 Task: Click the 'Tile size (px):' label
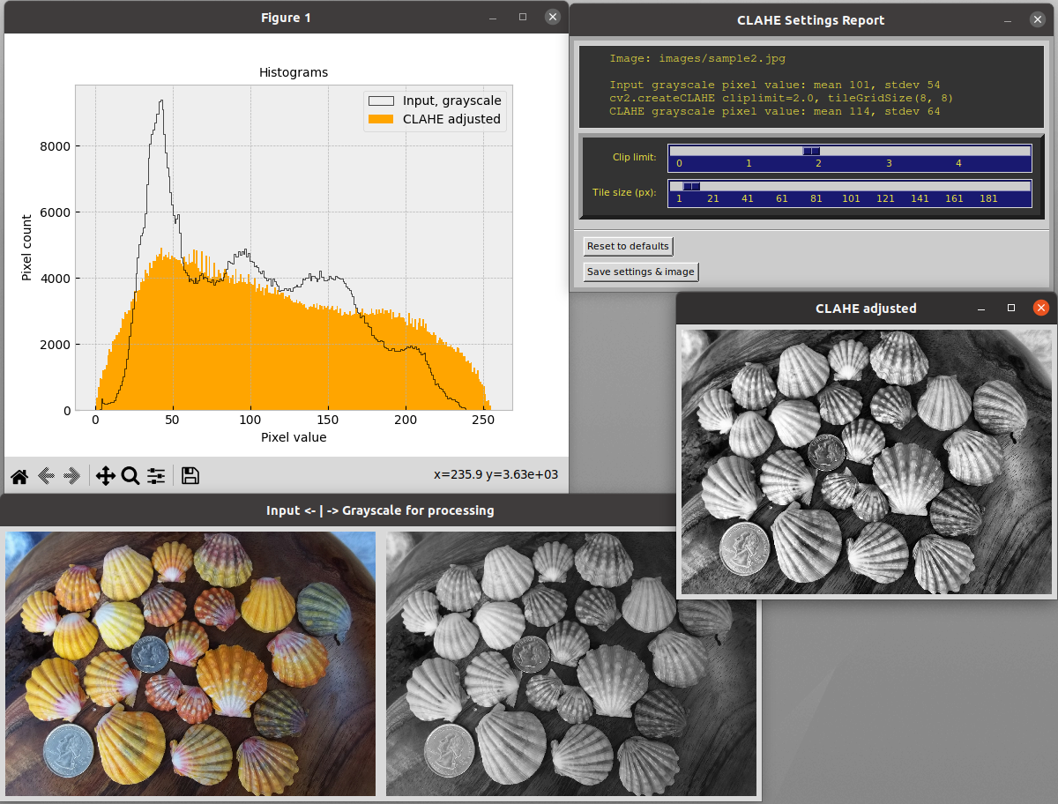click(623, 192)
